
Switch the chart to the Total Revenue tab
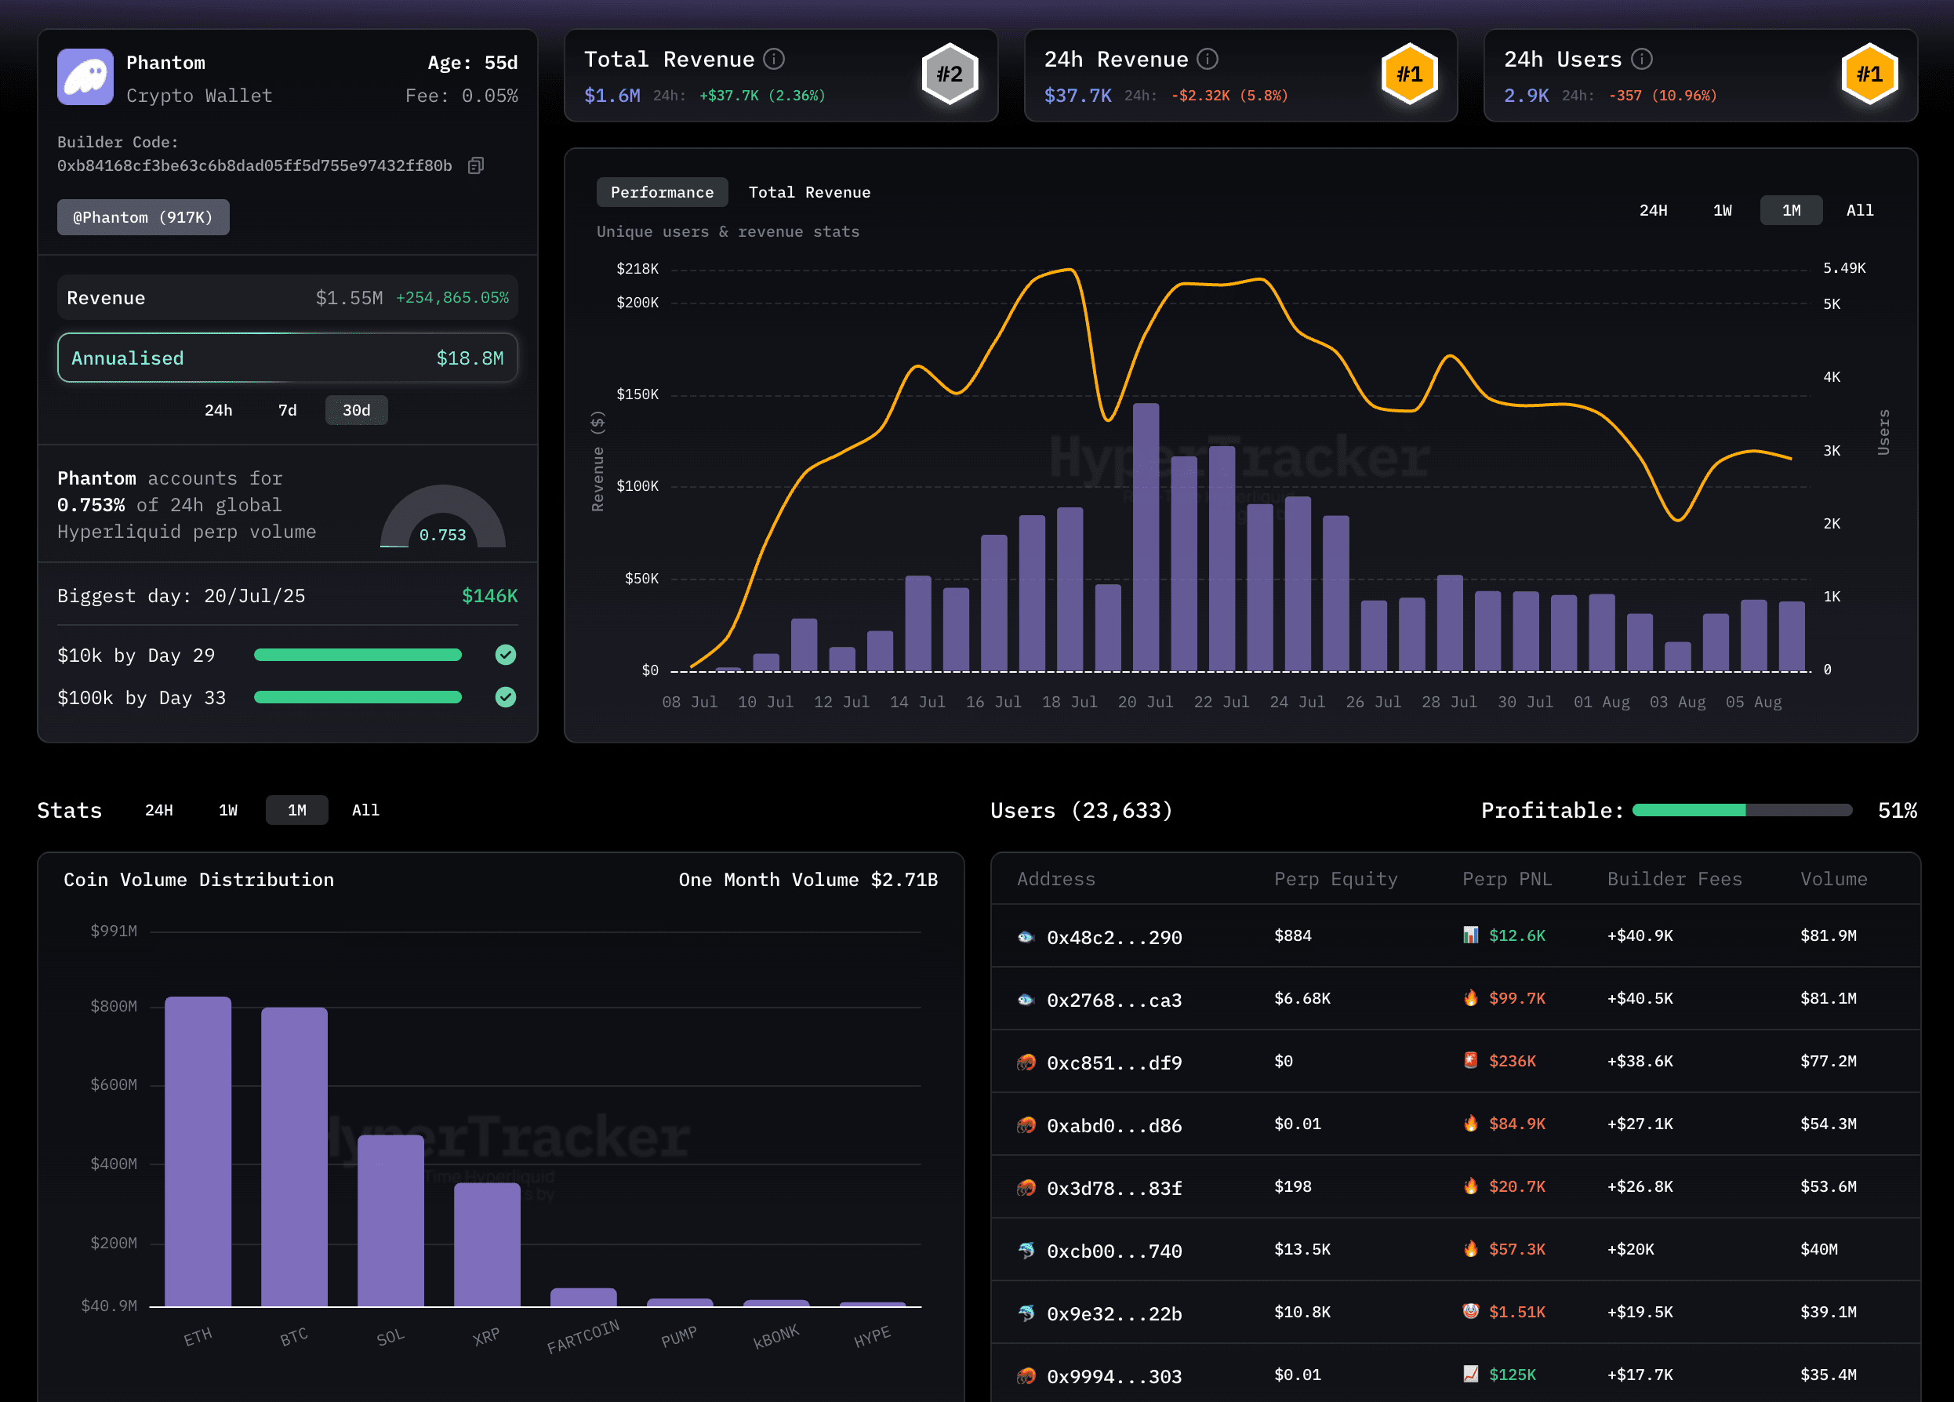click(809, 192)
